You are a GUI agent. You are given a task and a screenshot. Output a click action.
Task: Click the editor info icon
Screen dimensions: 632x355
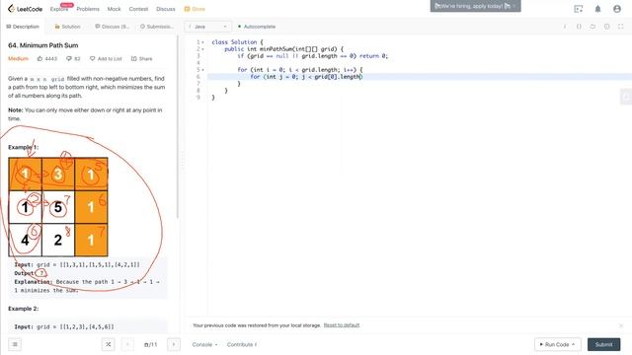565,27
